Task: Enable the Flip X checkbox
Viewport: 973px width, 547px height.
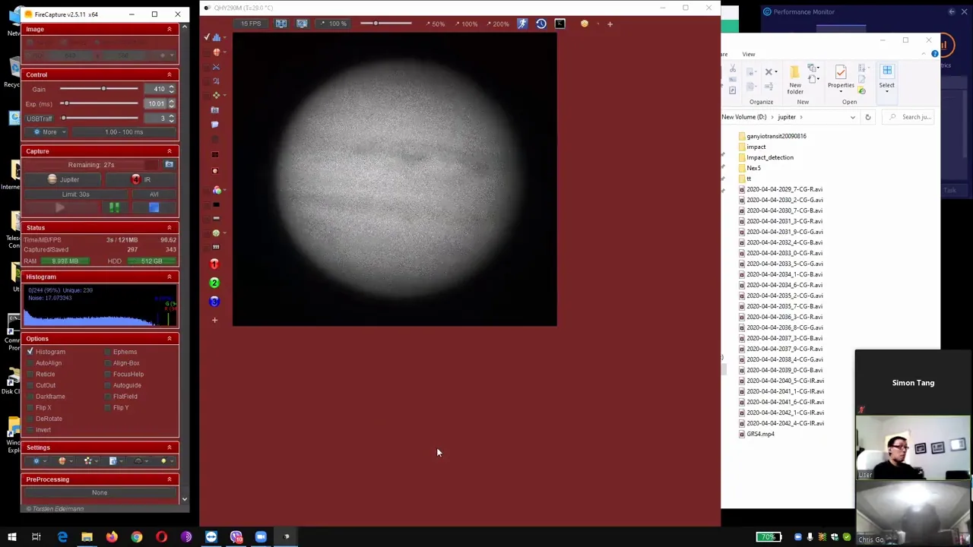Action: [x=30, y=407]
